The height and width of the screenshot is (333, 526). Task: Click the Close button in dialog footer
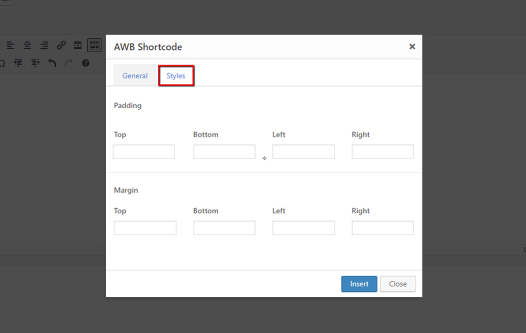click(398, 284)
